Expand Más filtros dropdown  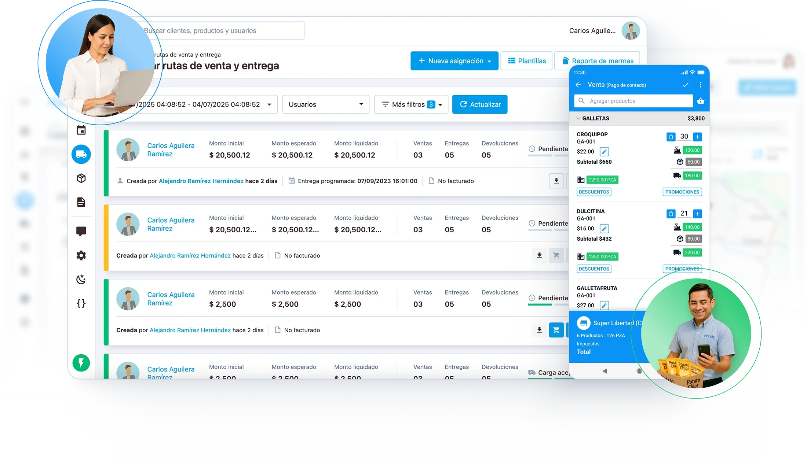tap(411, 104)
